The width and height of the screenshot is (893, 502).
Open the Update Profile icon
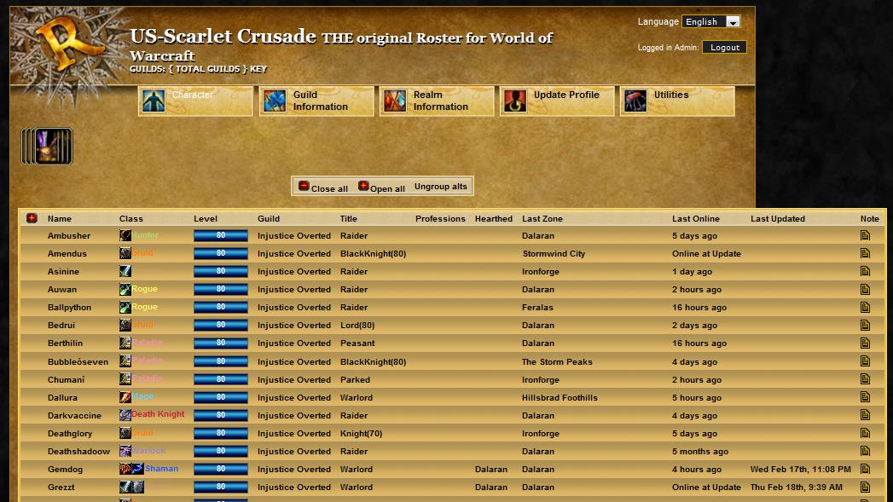(x=515, y=101)
